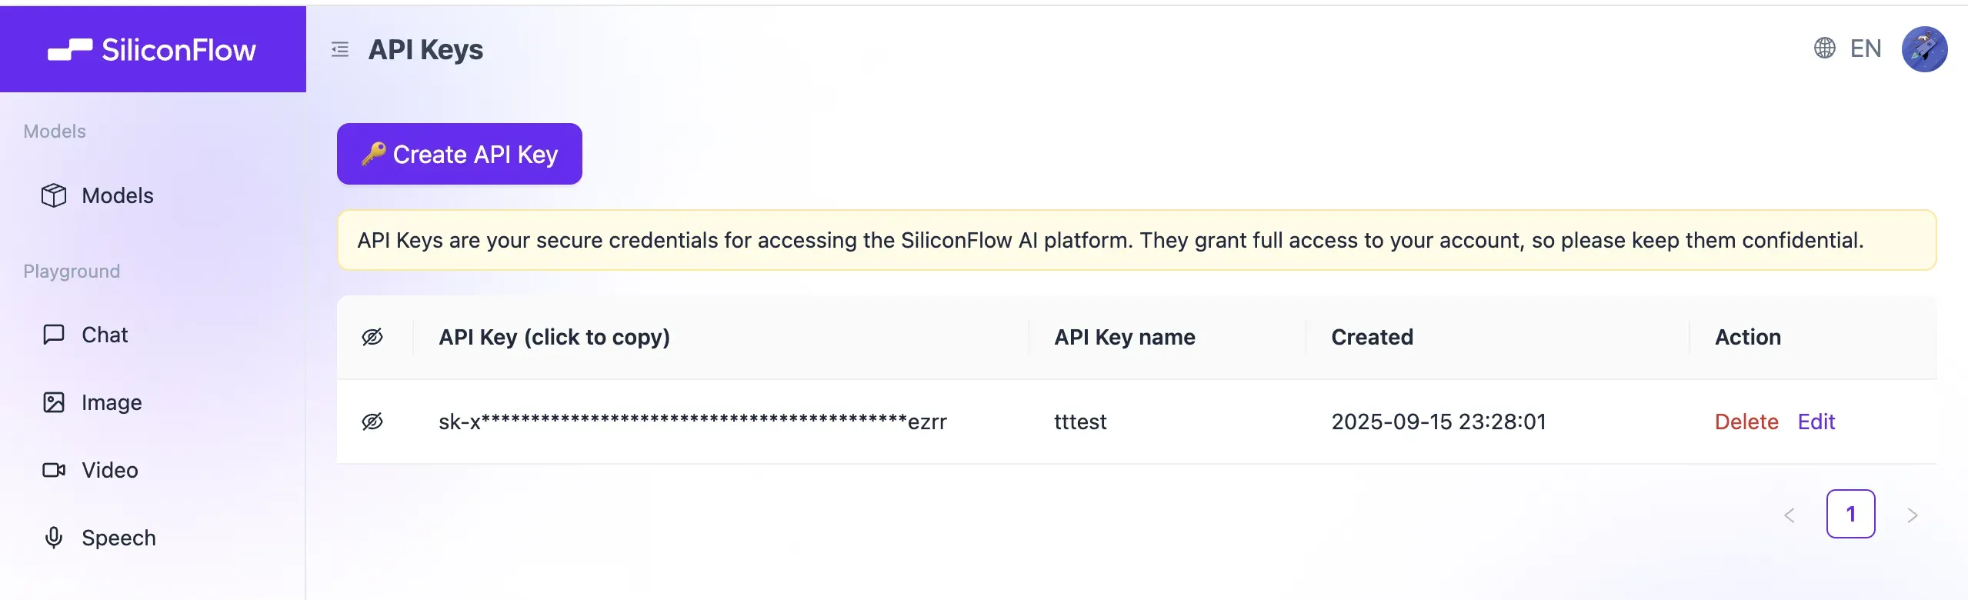Click the Video camera icon
The width and height of the screenshot is (1968, 600).
pos(54,470)
